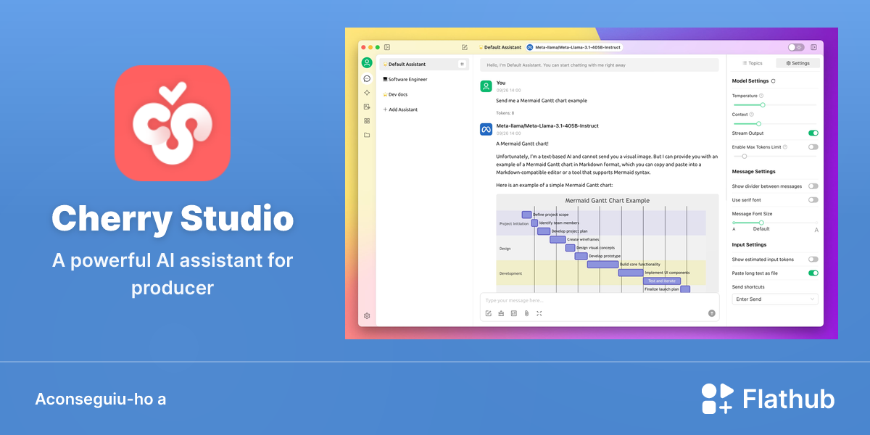Open the image painting sidebar icon
The height and width of the screenshot is (435, 870).
pos(367,107)
